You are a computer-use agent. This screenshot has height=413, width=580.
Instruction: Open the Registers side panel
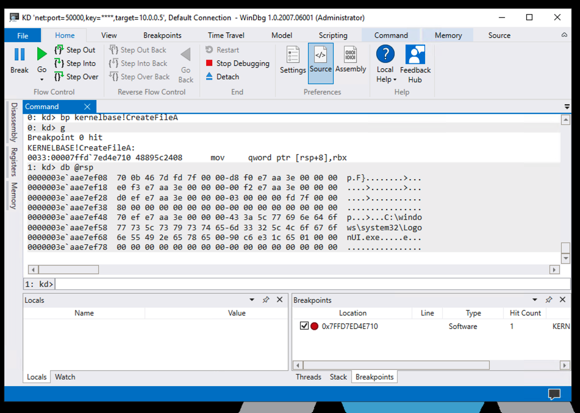pyautogui.click(x=14, y=162)
